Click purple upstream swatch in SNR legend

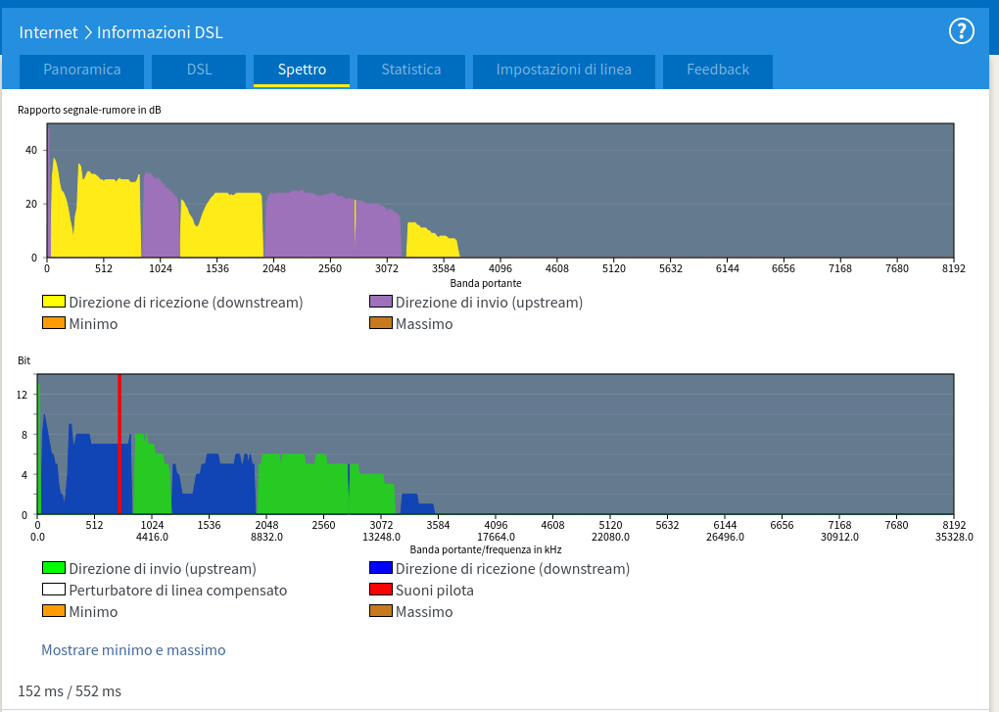(380, 302)
